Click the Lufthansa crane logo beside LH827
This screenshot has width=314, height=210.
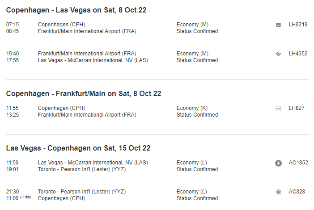pyautogui.click(x=278, y=109)
